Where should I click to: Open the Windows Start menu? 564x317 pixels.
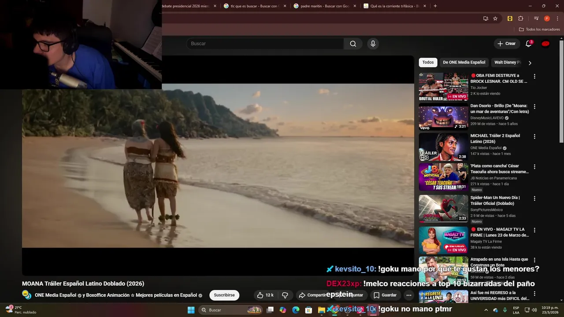pyautogui.click(x=191, y=310)
